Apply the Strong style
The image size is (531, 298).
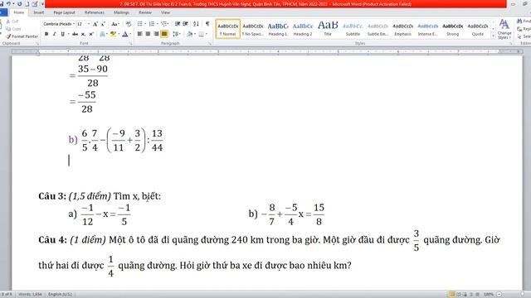click(x=452, y=29)
